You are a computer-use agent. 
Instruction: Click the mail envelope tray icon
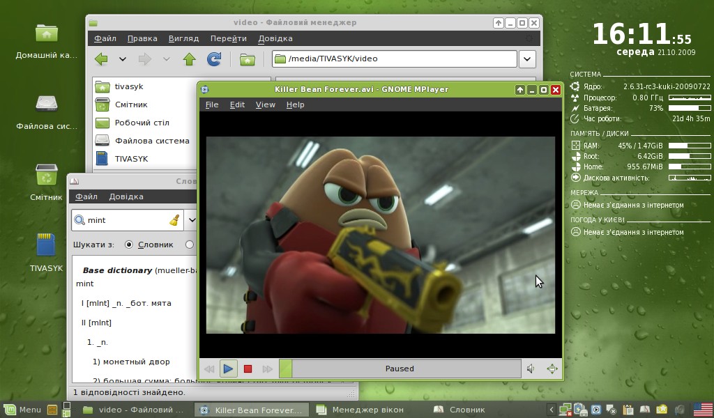(662, 410)
